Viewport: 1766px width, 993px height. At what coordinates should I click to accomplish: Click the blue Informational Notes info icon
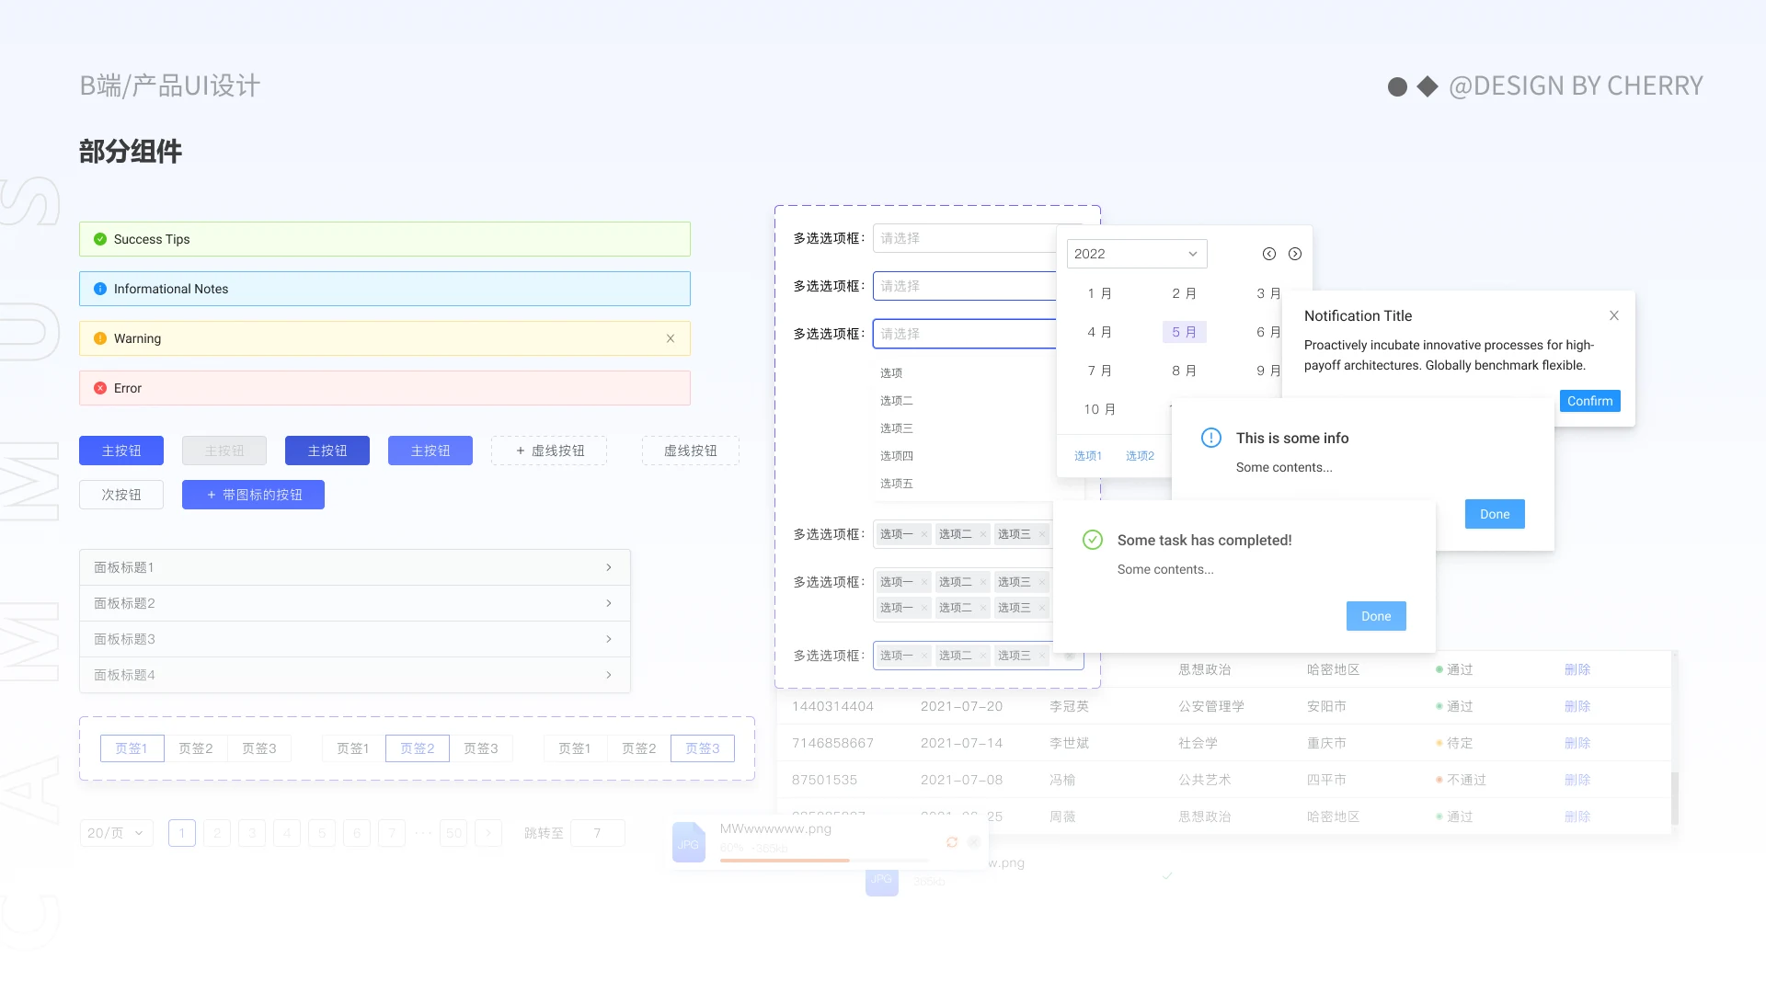100,289
